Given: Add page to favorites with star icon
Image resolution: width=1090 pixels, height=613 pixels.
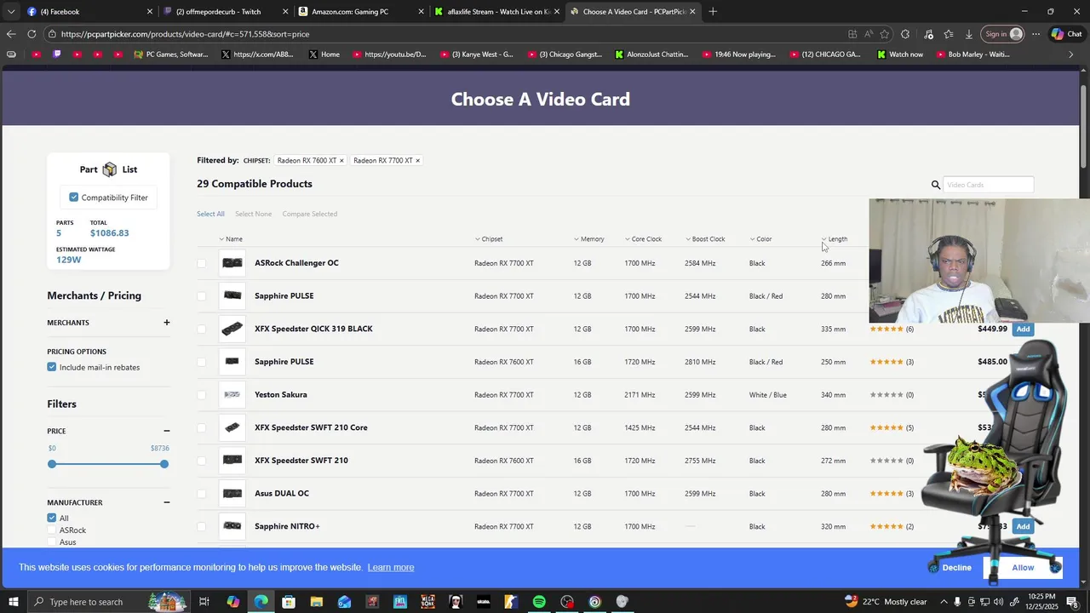Looking at the screenshot, I should pos(885,34).
